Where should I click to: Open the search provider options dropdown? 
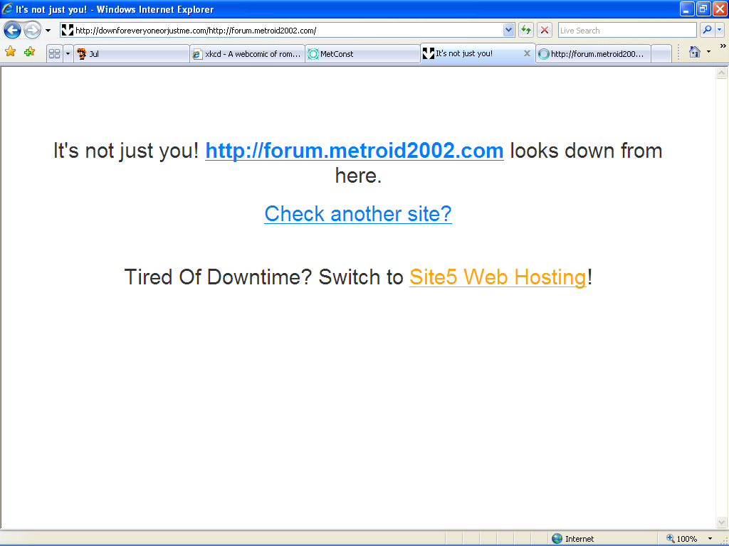click(x=720, y=30)
